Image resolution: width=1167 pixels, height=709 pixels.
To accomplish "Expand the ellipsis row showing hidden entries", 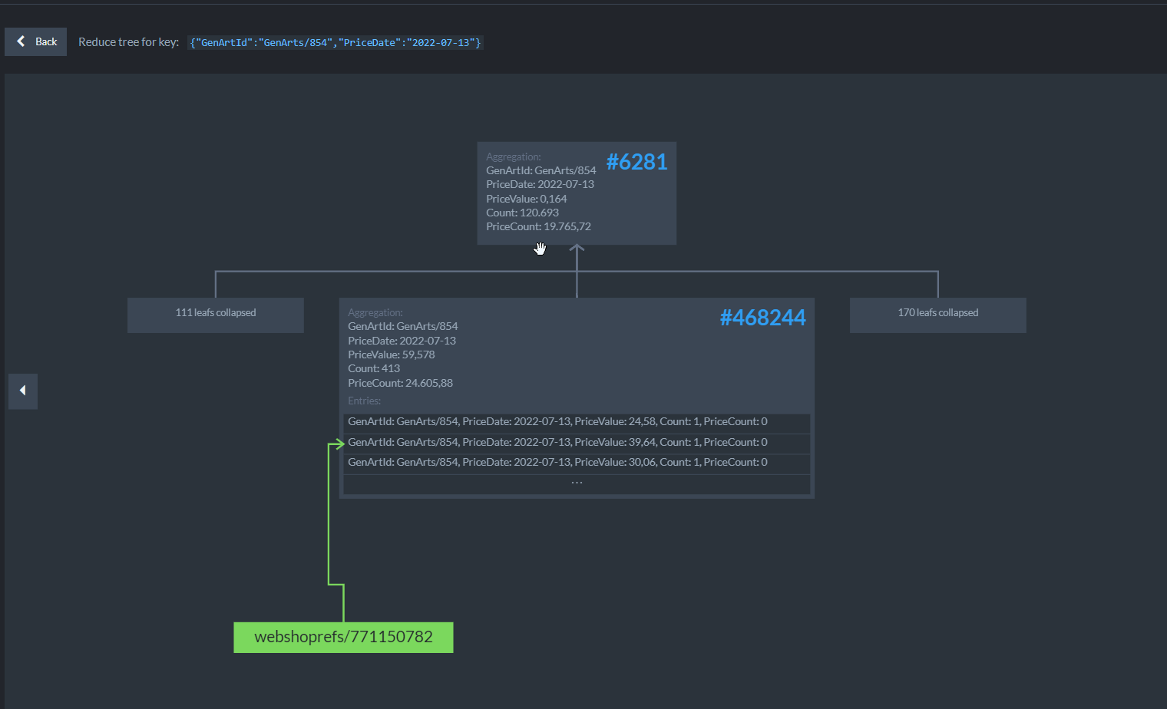I will click(577, 482).
